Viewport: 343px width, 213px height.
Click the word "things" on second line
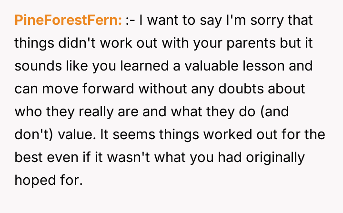[x=33, y=43]
